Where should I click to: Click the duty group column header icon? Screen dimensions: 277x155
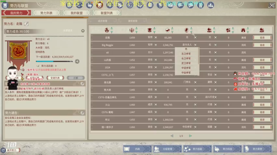point(209,30)
